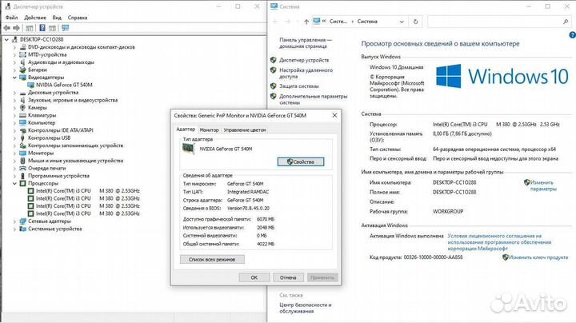The height and width of the screenshot is (323, 576).
Task: Click Панель управления домашняя страница link
Action: 306,43
